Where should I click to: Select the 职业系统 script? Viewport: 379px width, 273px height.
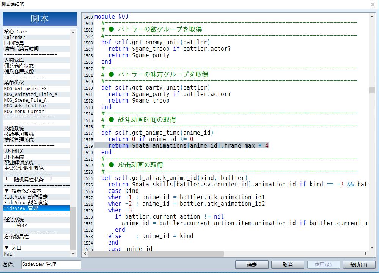coord(37,157)
